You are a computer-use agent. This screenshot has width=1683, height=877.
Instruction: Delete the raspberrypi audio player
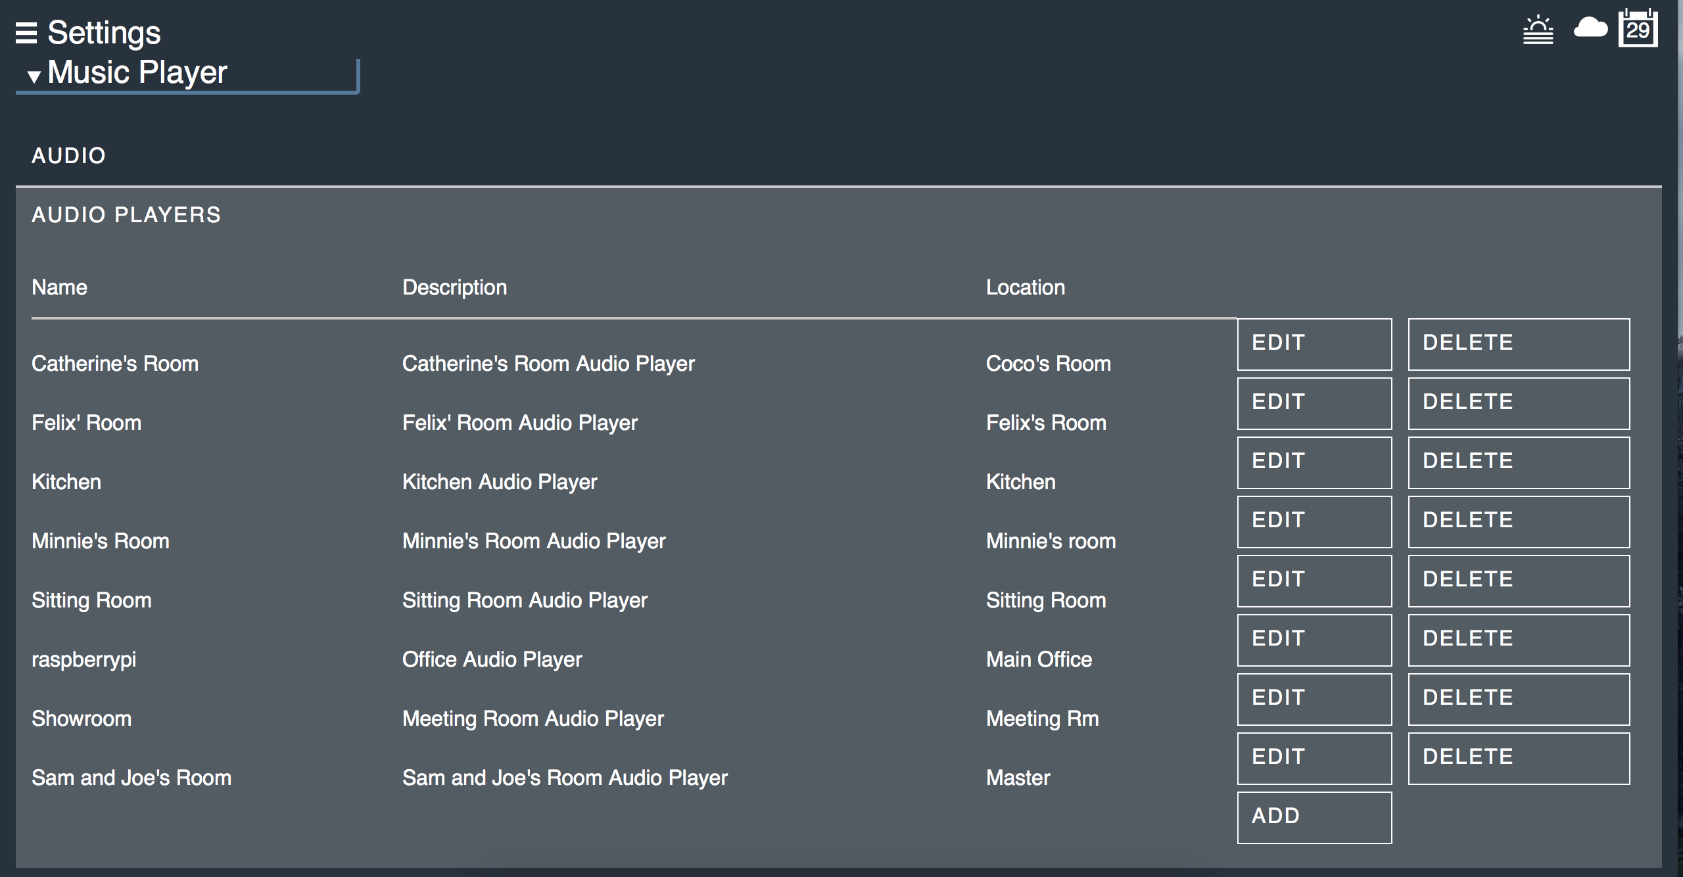[x=1518, y=640]
